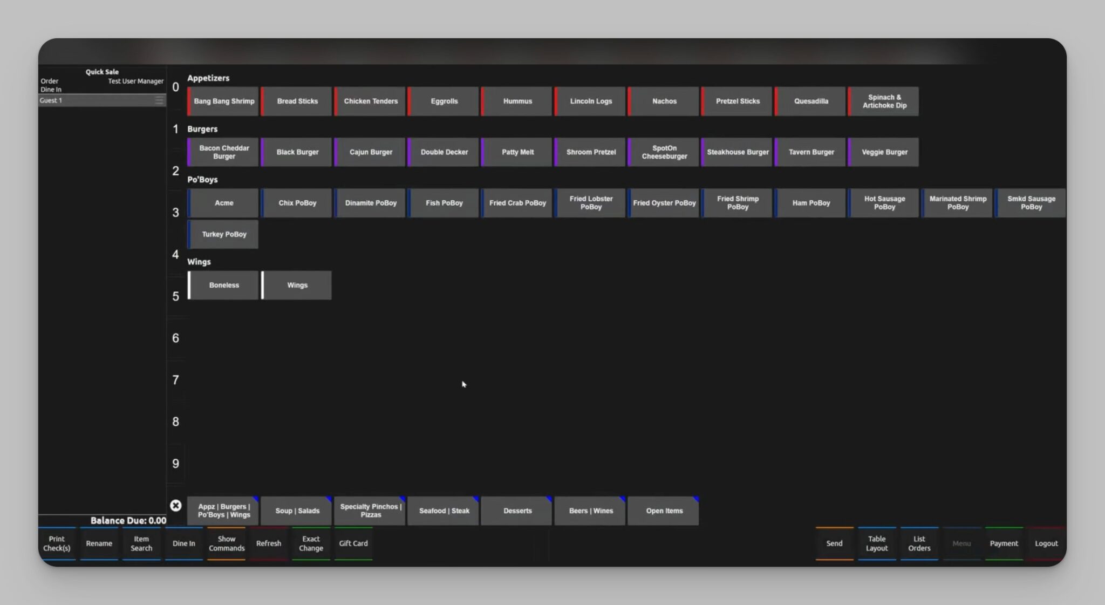Open the Beers | Wines tab
Image resolution: width=1105 pixels, height=605 pixels.
(x=590, y=511)
